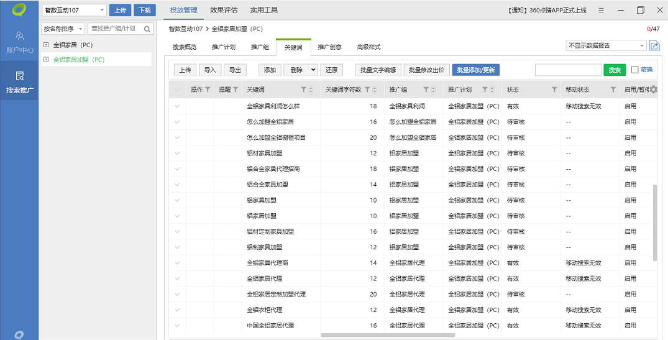Open the 智数互动107 account dropdown
668x340 pixels.
(x=74, y=10)
